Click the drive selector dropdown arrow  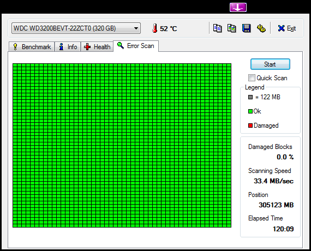[136, 28]
